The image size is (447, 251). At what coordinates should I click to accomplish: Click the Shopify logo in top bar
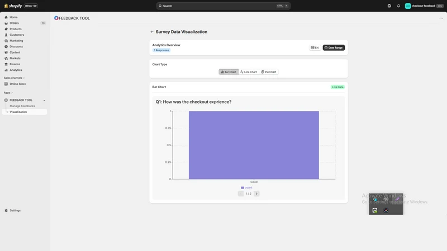pos(13,6)
